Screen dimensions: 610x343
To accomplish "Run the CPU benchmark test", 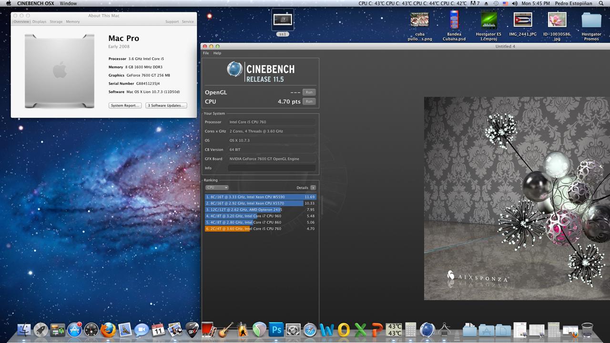I will (x=309, y=101).
